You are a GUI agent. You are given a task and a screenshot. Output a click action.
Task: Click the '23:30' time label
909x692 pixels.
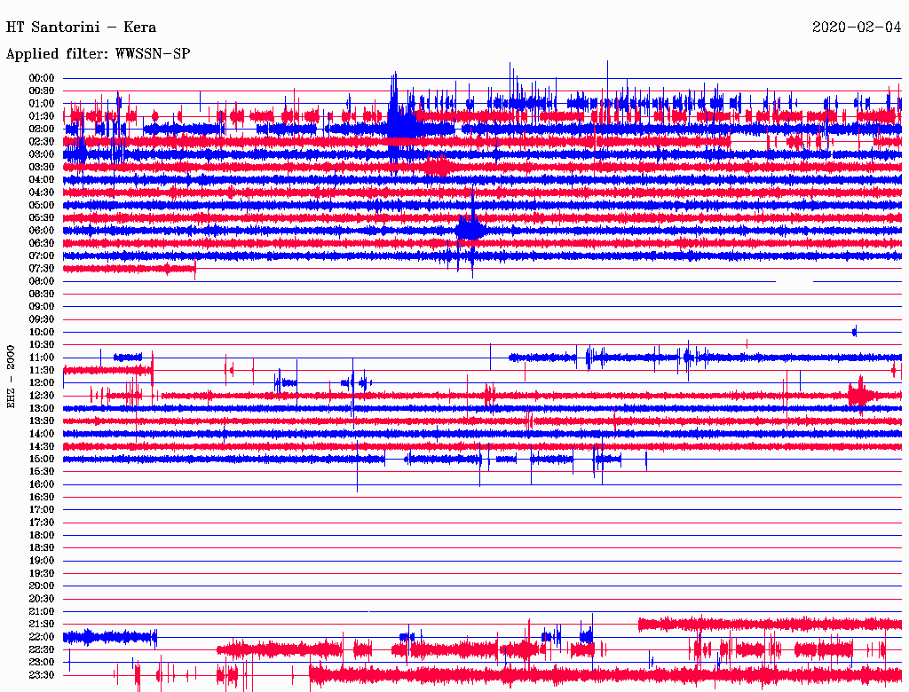pos(42,675)
